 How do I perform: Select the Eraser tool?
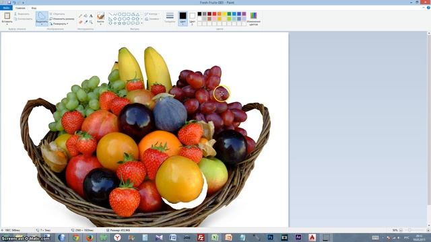(81, 22)
